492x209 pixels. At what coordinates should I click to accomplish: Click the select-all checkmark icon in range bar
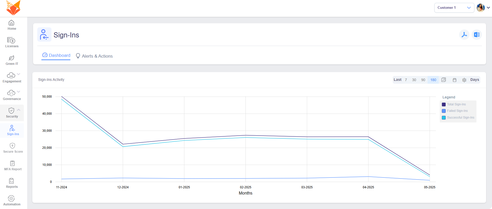tap(444, 80)
